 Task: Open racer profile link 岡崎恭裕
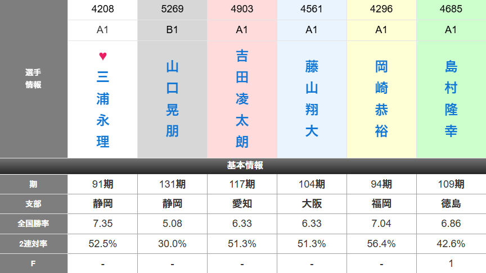381,99
